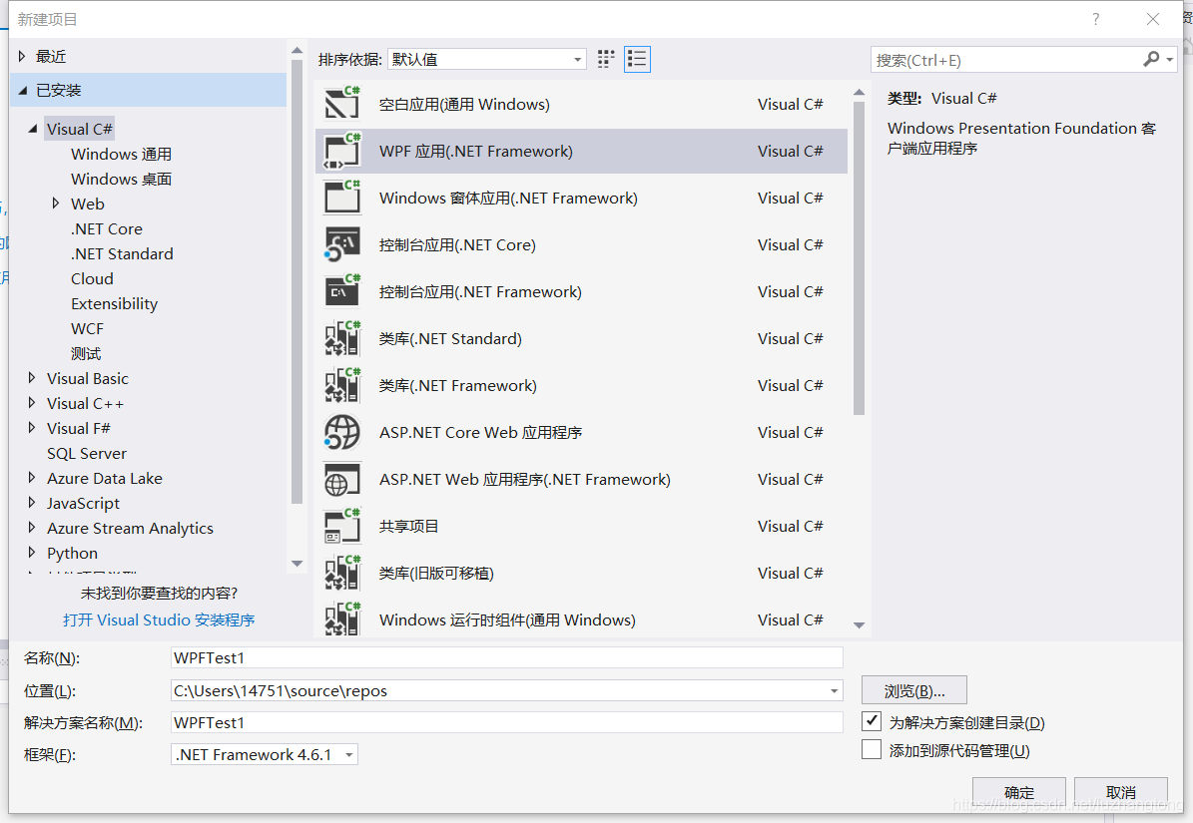Select the .NET Standard category
1193x823 pixels.
click(122, 253)
